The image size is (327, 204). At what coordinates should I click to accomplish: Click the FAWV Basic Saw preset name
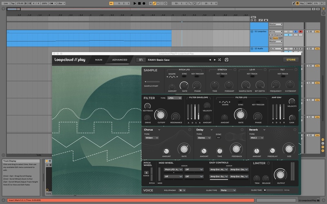pos(159,60)
